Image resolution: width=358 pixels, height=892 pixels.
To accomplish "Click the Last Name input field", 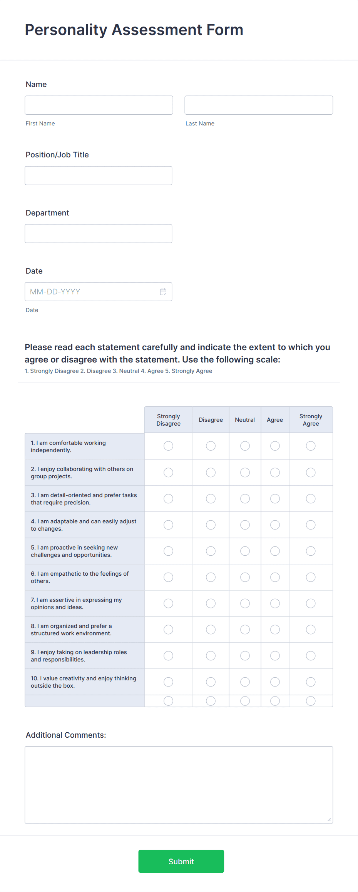I will pos(259,105).
